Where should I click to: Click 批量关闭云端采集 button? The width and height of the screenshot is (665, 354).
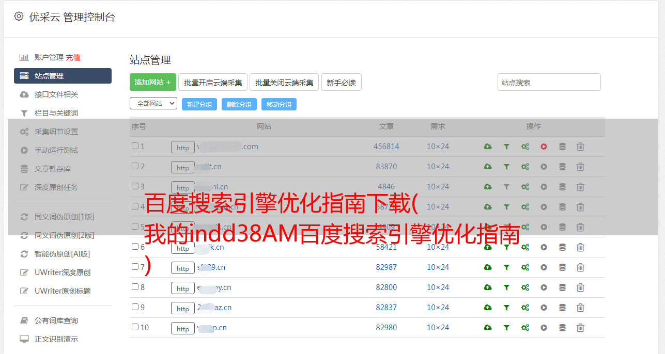[x=284, y=82]
